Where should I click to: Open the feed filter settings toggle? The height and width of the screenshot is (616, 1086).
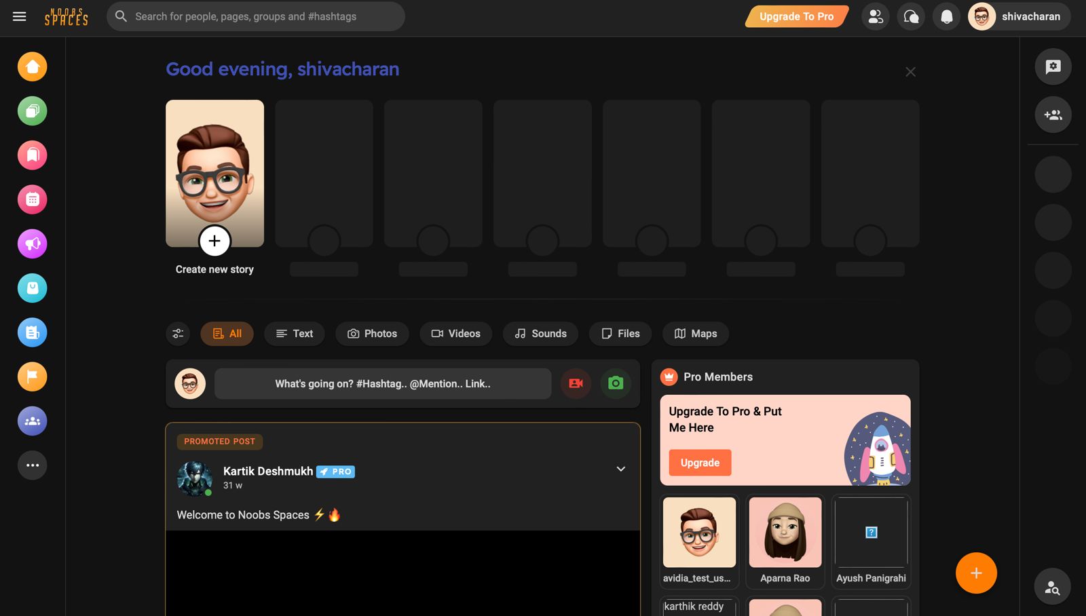(178, 334)
